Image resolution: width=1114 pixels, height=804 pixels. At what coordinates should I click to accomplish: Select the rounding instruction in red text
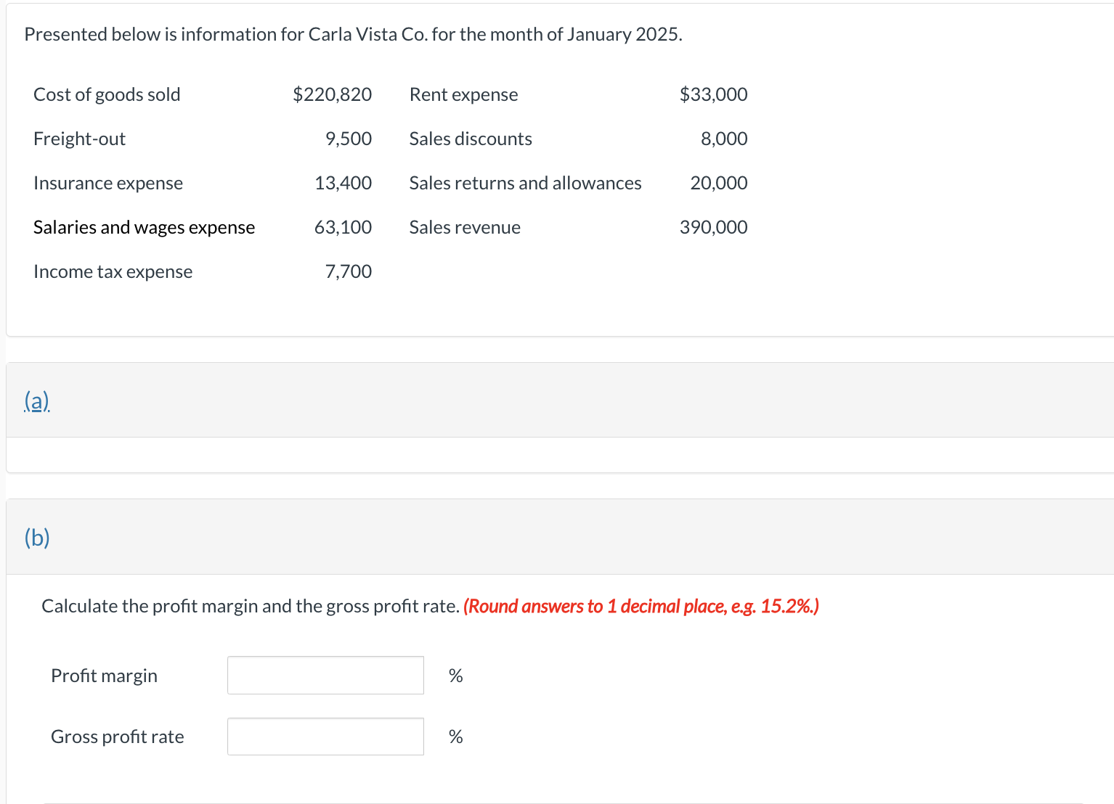(642, 606)
